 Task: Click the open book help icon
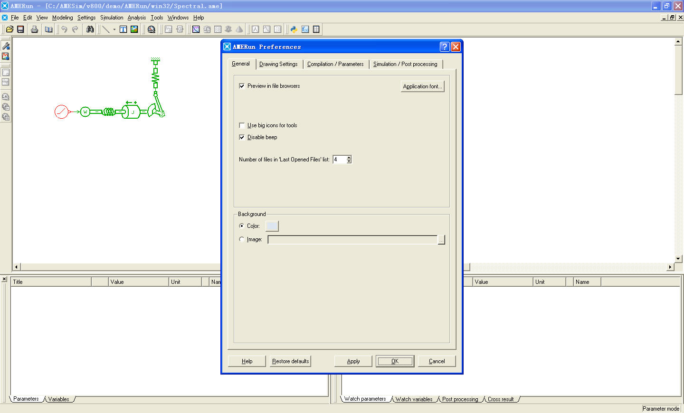point(48,29)
